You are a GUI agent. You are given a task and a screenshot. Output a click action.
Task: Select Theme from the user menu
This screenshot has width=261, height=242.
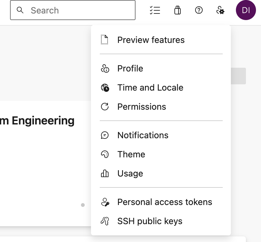click(x=161, y=154)
